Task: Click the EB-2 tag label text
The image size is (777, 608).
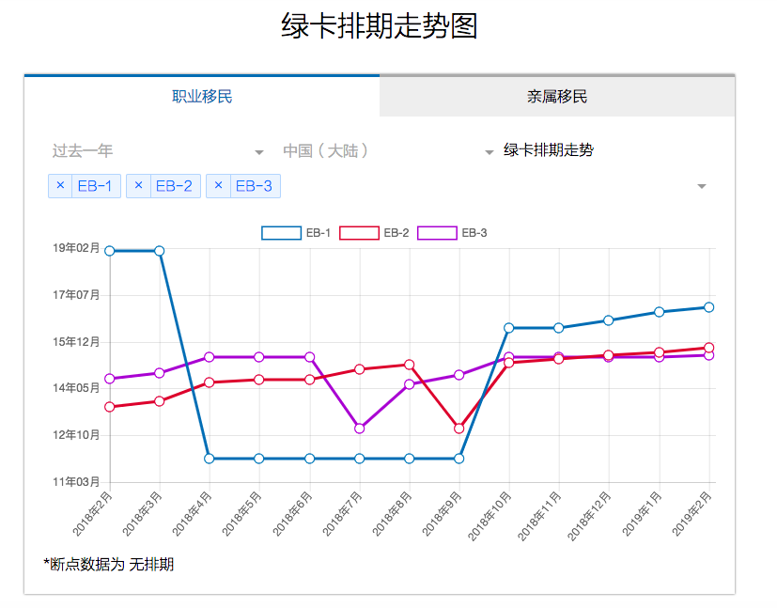Action: [x=174, y=186]
